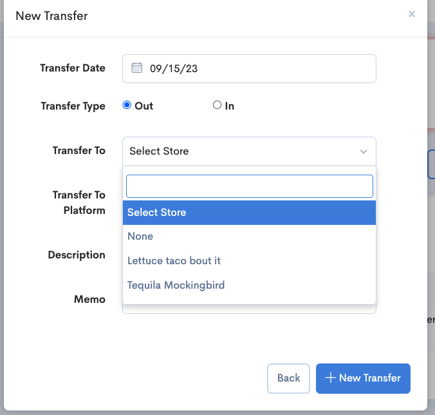Choose the highlighted Select Store option
The image size is (435, 415).
tap(249, 213)
